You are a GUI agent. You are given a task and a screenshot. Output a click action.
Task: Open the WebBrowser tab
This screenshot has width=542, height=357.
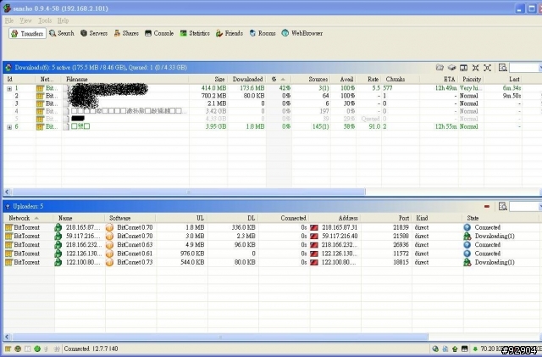click(x=302, y=33)
